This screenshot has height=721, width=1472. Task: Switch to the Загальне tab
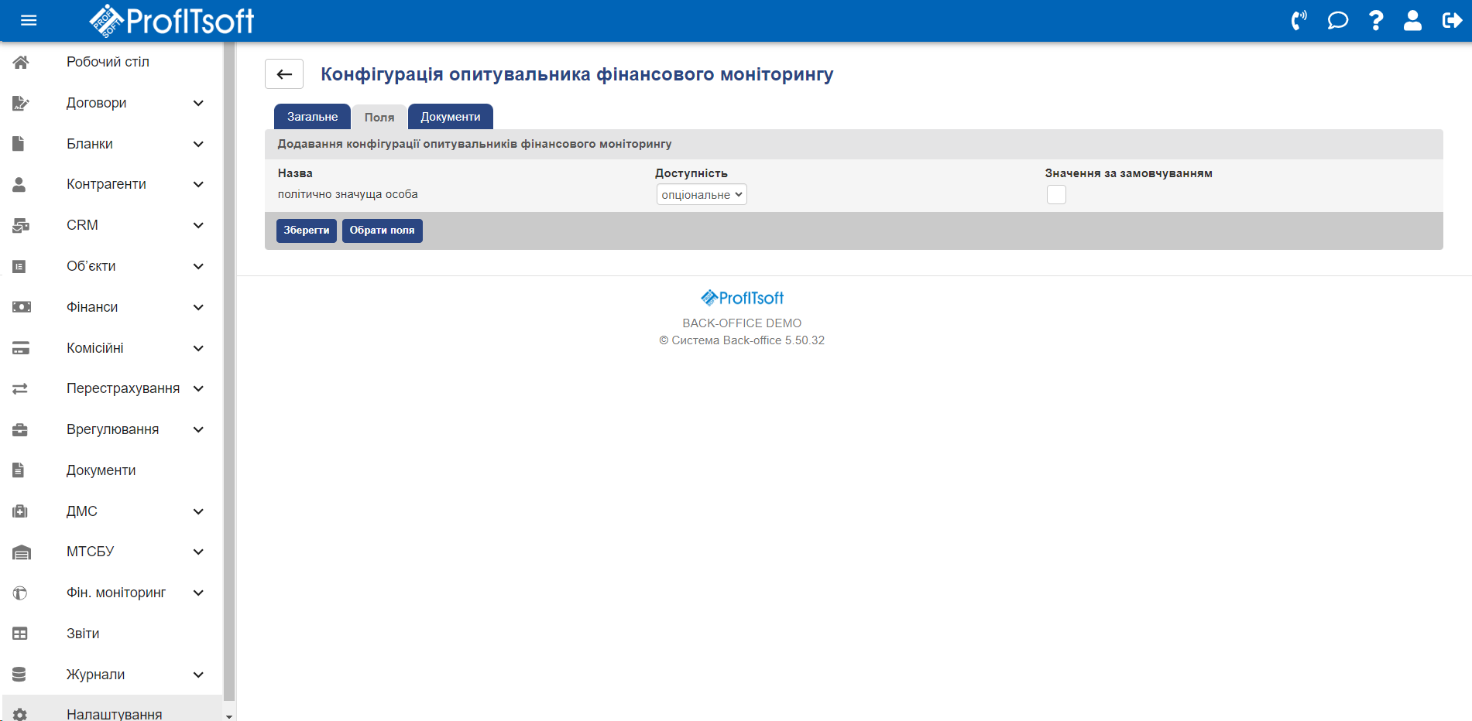[312, 117]
